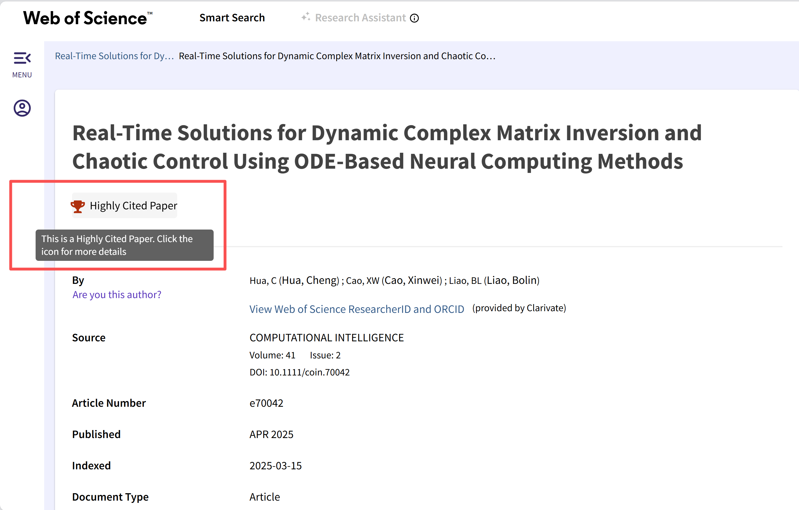Click 'Are you this author?' link
Viewport: 799px width, 510px height.
(x=117, y=295)
